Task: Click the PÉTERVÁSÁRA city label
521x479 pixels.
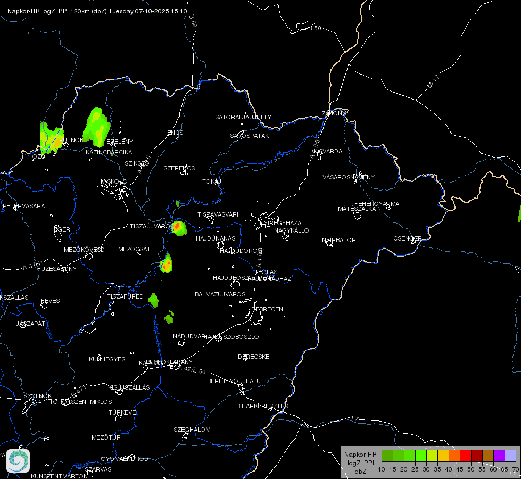Action: tap(23, 206)
